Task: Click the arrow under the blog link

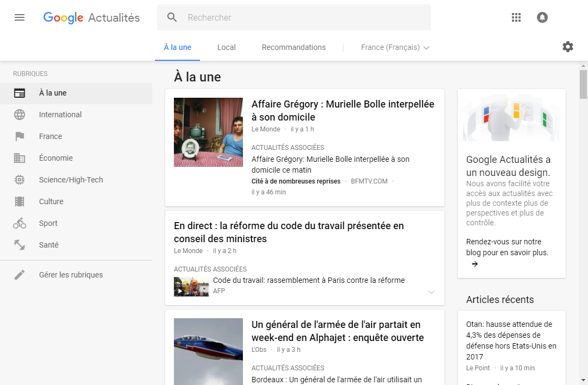Action: (475, 264)
